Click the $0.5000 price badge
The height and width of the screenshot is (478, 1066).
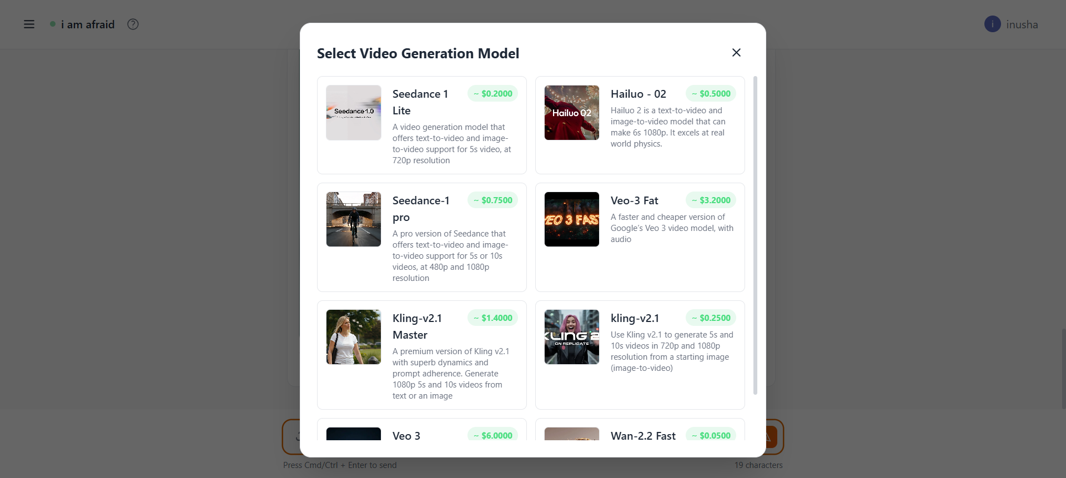711,94
